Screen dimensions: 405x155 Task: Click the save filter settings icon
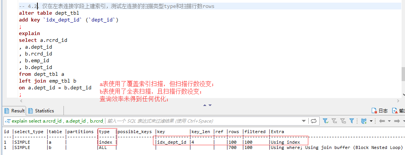pos(343,121)
